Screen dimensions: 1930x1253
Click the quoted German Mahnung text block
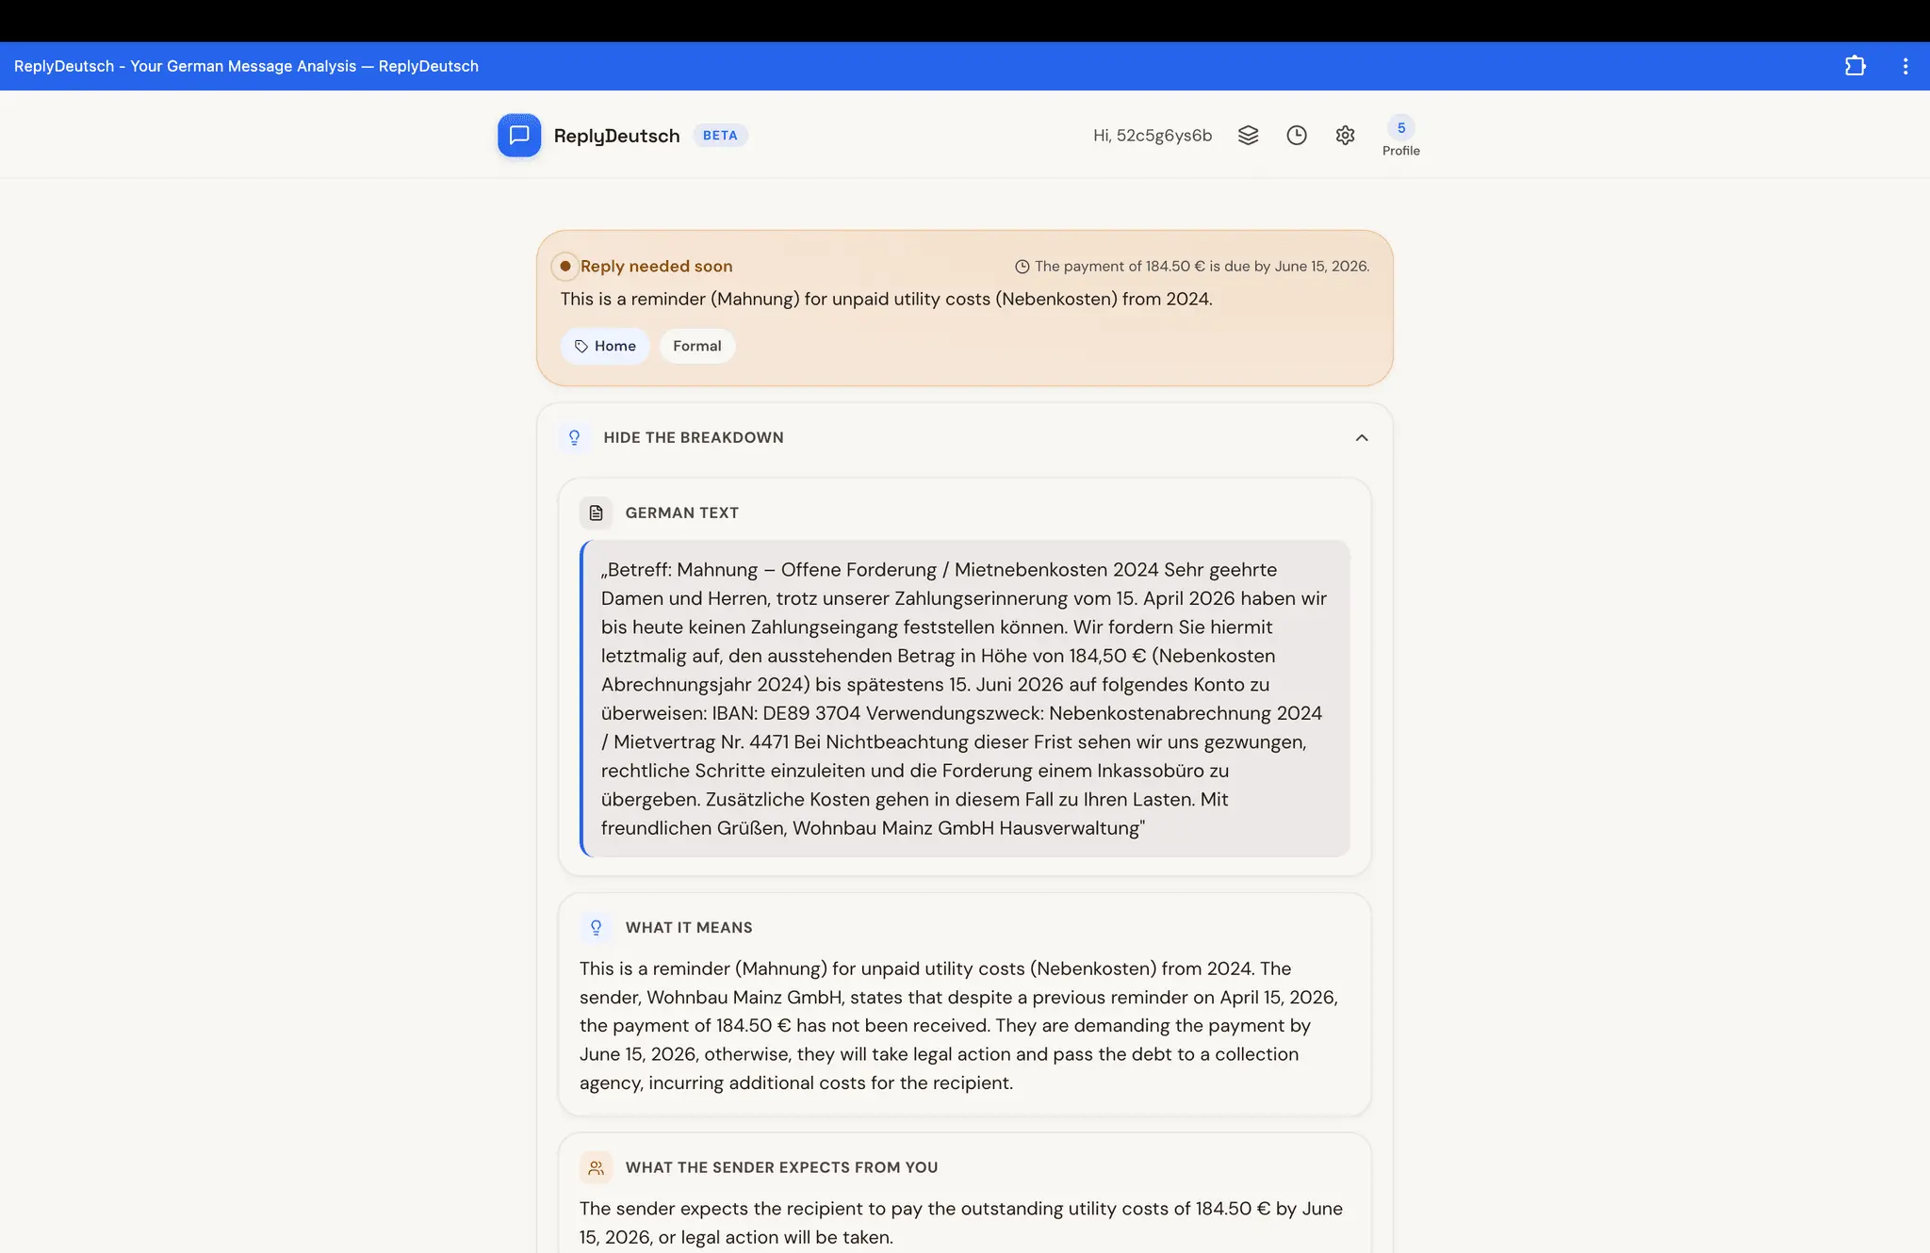click(965, 698)
